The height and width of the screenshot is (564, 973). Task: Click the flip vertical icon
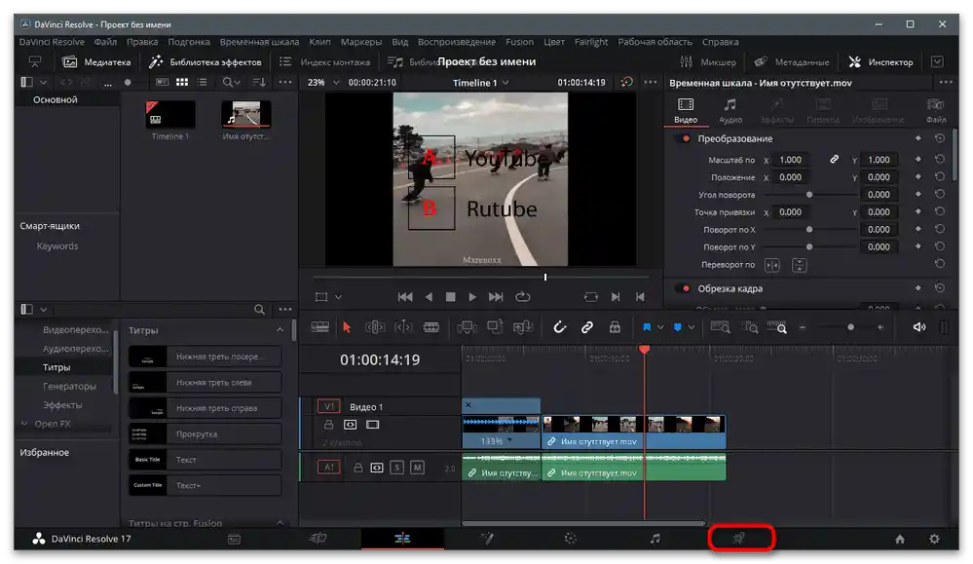coord(800,266)
